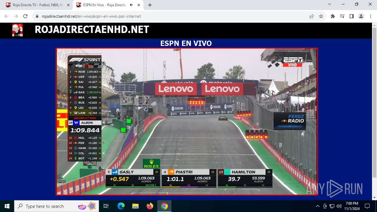Image resolution: width=377 pixels, height=212 pixels.
Task: Click the Rolex logo in video
Action: pyautogui.click(x=151, y=164)
